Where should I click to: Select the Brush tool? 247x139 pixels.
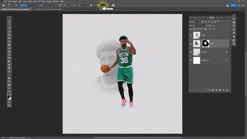click(9, 48)
